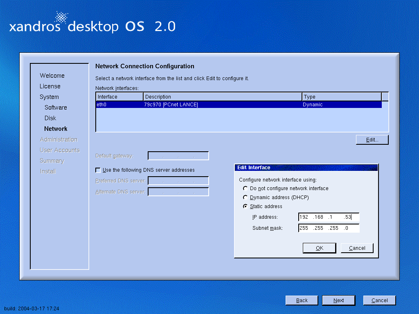Choose Dynamic address (DHCP) option

pos(246,197)
